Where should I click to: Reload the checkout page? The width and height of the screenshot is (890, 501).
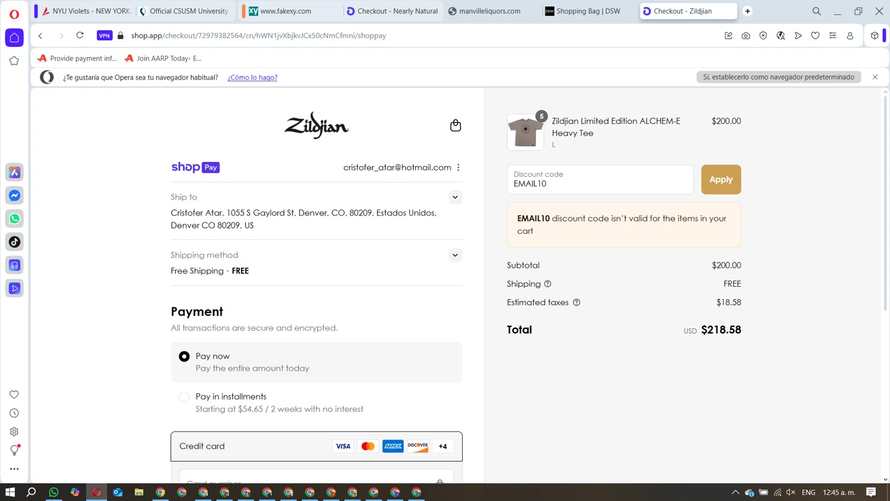click(80, 36)
